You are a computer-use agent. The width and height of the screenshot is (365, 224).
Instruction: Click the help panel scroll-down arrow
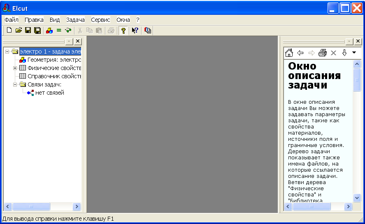click(x=357, y=198)
